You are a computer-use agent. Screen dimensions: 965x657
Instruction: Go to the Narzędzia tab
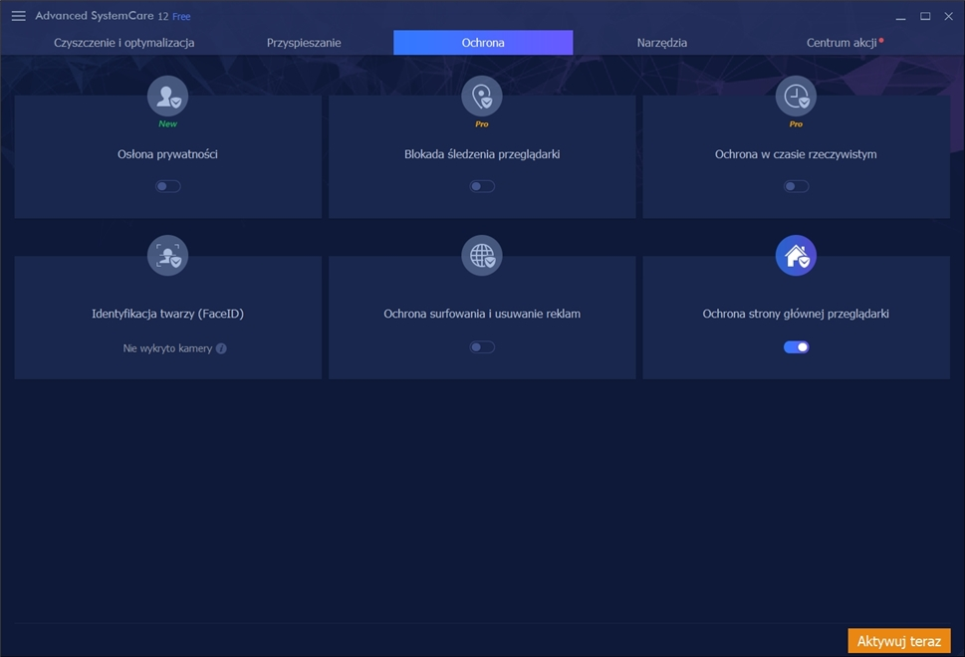click(662, 43)
